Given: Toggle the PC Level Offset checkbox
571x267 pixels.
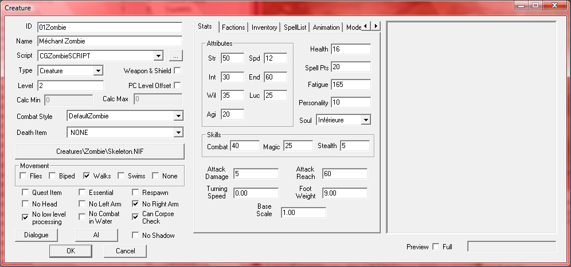Looking at the screenshot, I should pos(177,85).
